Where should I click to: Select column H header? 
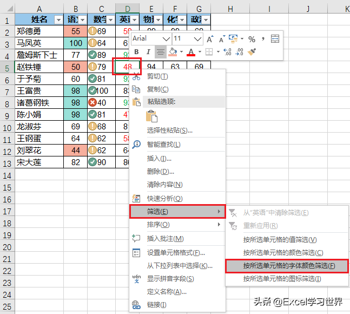[x=230, y=9]
